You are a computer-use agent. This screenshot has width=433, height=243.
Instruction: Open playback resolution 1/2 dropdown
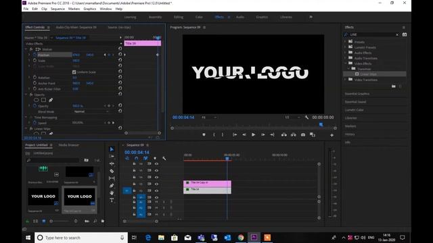[x=292, y=117]
